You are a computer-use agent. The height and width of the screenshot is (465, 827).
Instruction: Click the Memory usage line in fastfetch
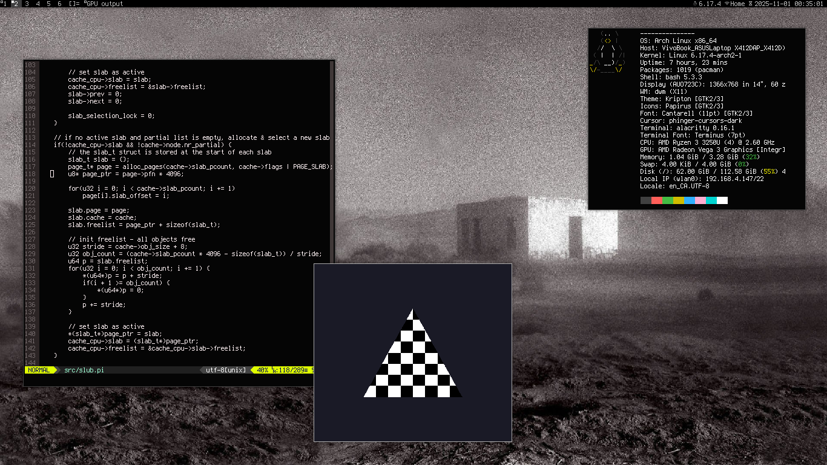point(700,157)
